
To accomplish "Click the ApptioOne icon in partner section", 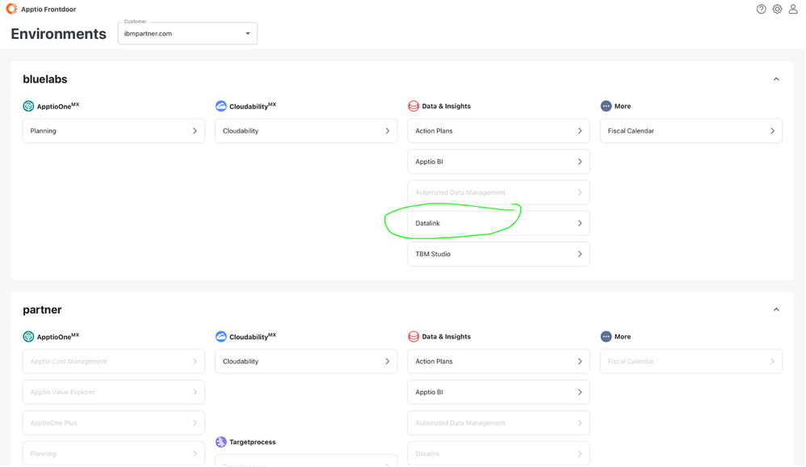I will click(x=28, y=336).
